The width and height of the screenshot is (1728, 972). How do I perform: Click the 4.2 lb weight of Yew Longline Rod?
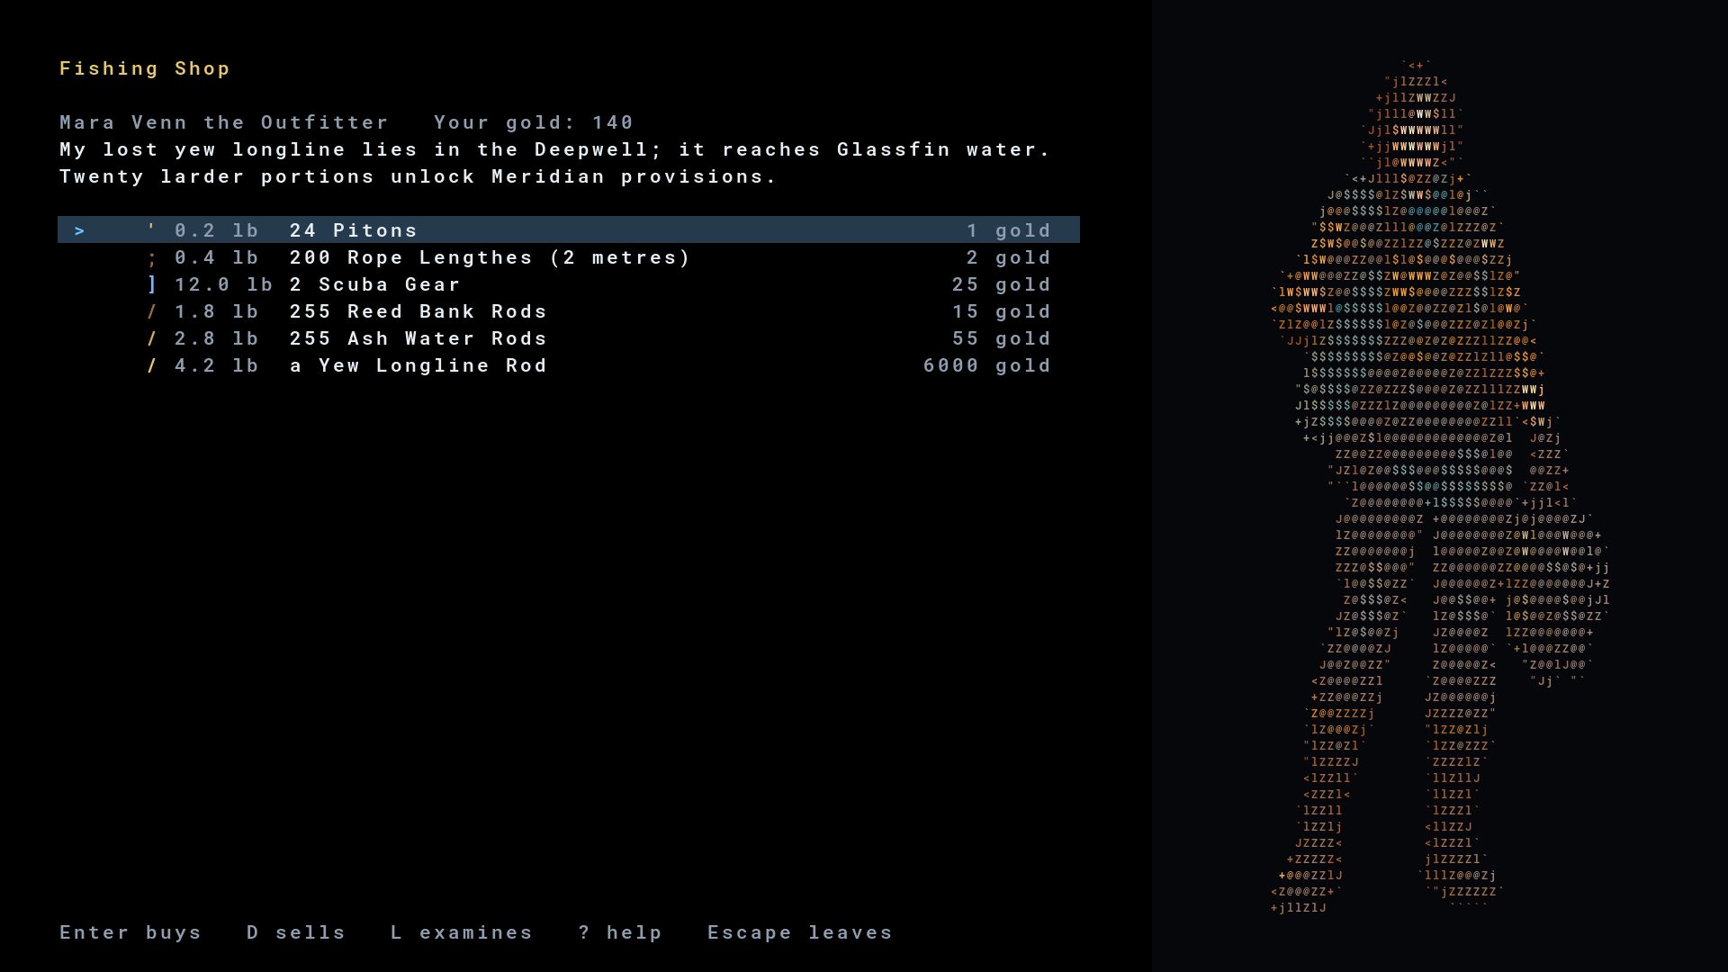(217, 365)
